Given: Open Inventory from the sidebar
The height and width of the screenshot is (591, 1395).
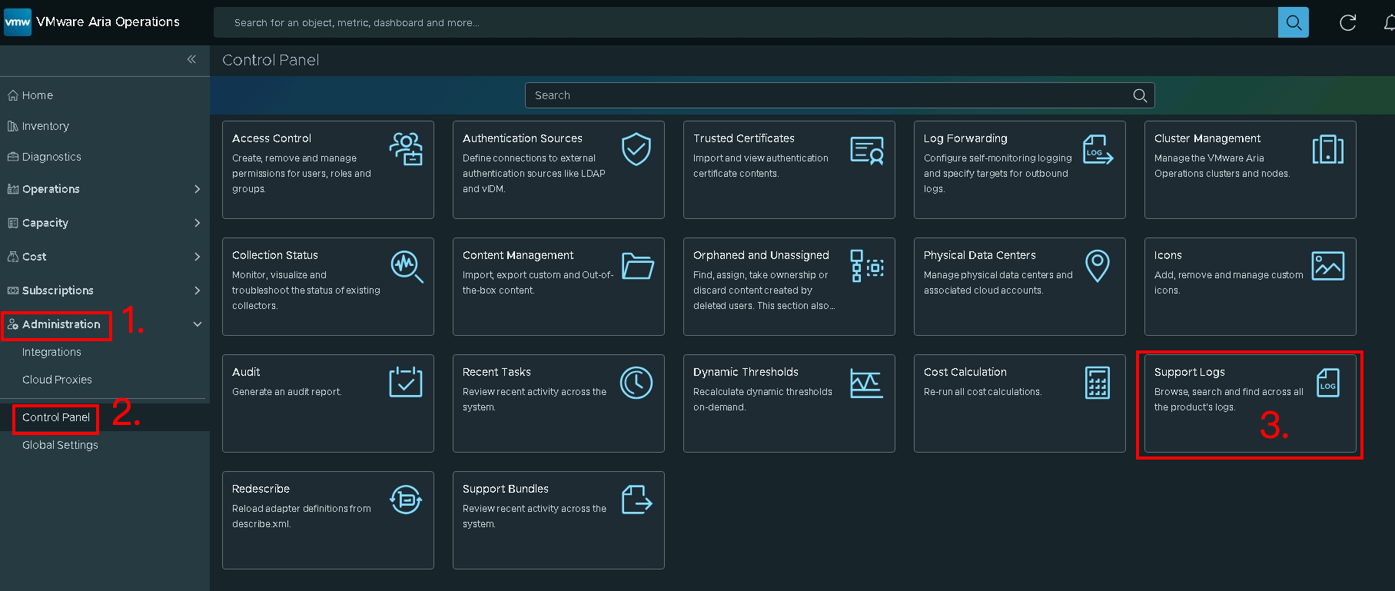Looking at the screenshot, I should coord(45,126).
